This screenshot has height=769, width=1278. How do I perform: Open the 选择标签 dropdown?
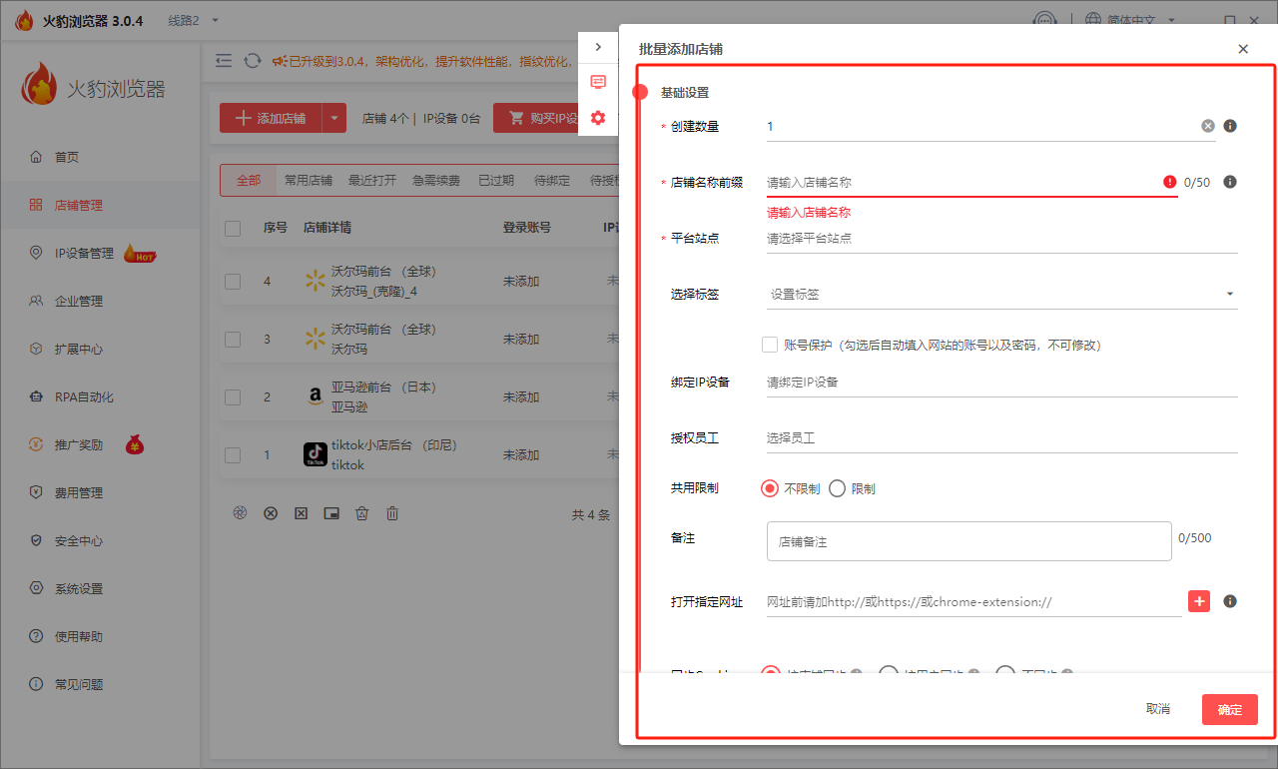(1001, 295)
